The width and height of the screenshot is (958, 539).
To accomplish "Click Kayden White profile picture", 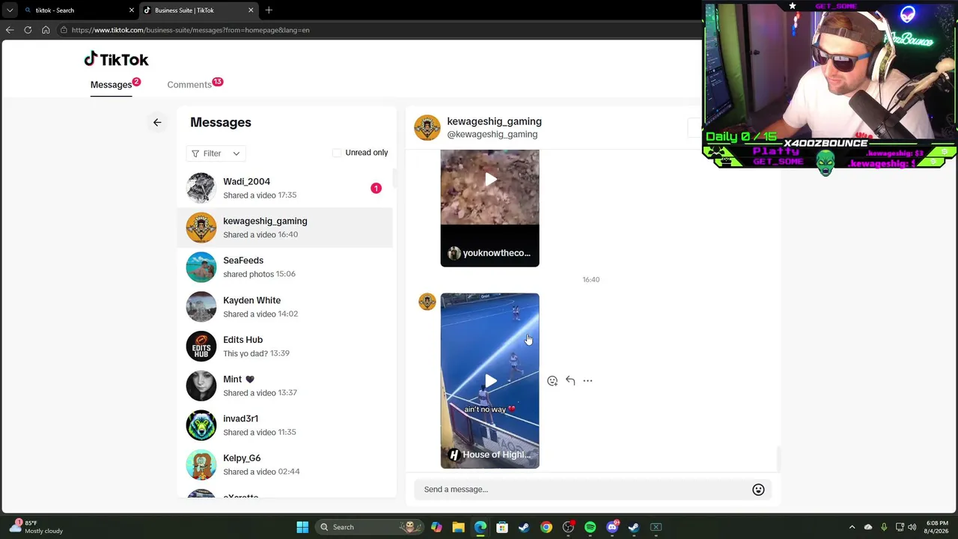I will [201, 307].
